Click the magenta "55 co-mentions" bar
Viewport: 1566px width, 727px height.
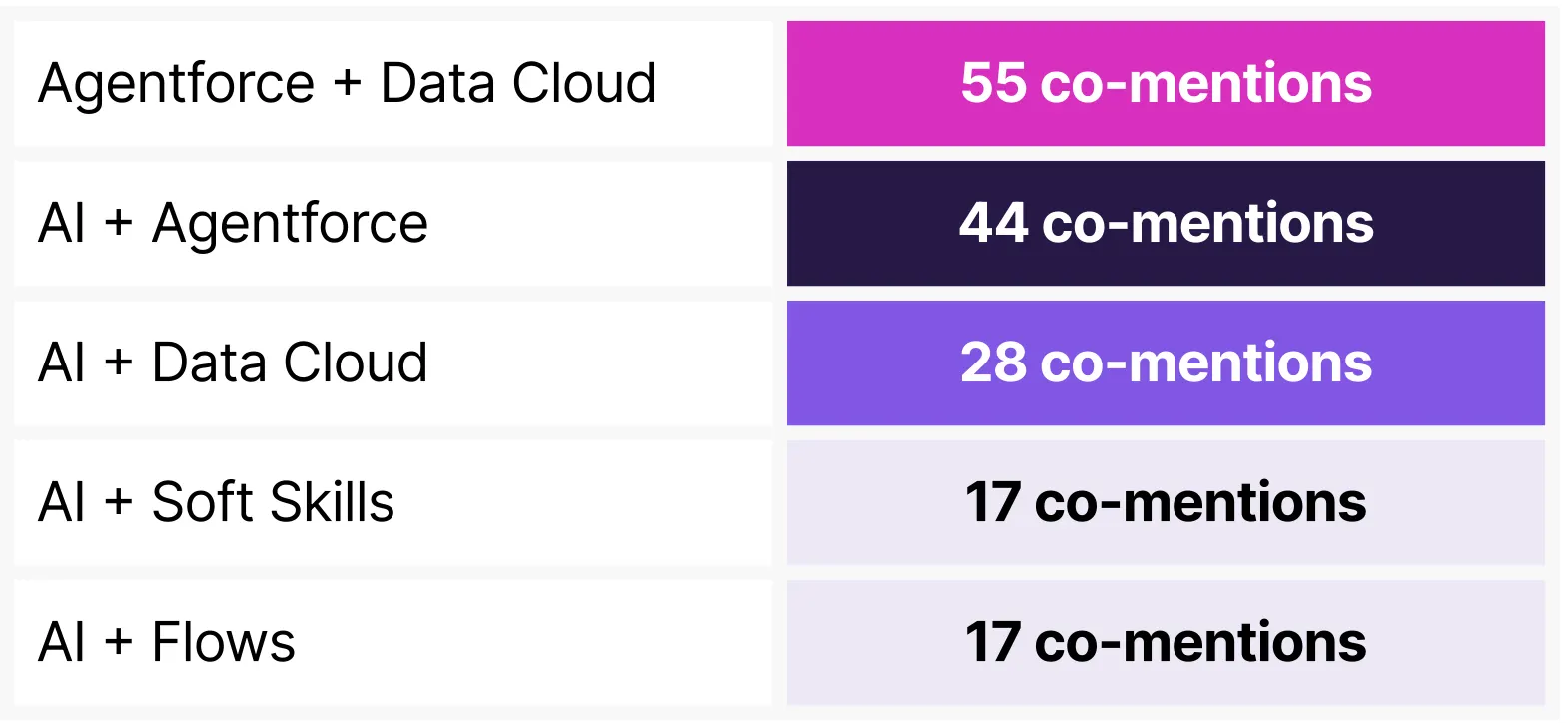click(x=1166, y=83)
